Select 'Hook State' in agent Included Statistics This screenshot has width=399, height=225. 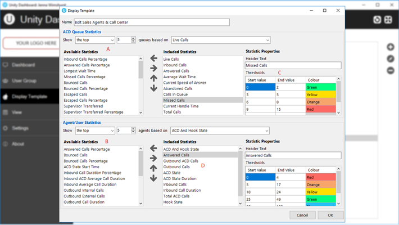pyautogui.click(x=173, y=202)
